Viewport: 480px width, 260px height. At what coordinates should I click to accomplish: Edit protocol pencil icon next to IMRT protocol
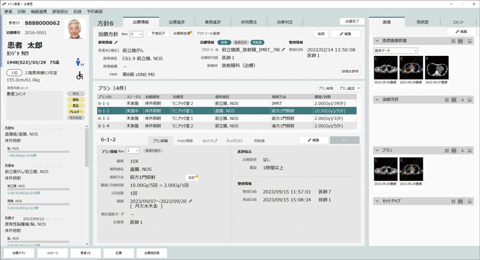click(x=284, y=50)
